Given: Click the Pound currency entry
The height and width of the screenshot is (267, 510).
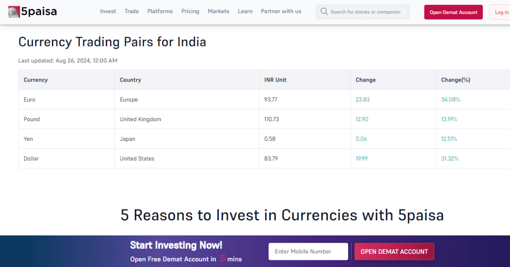Looking at the screenshot, I should pyautogui.click(x=31, y=119).
